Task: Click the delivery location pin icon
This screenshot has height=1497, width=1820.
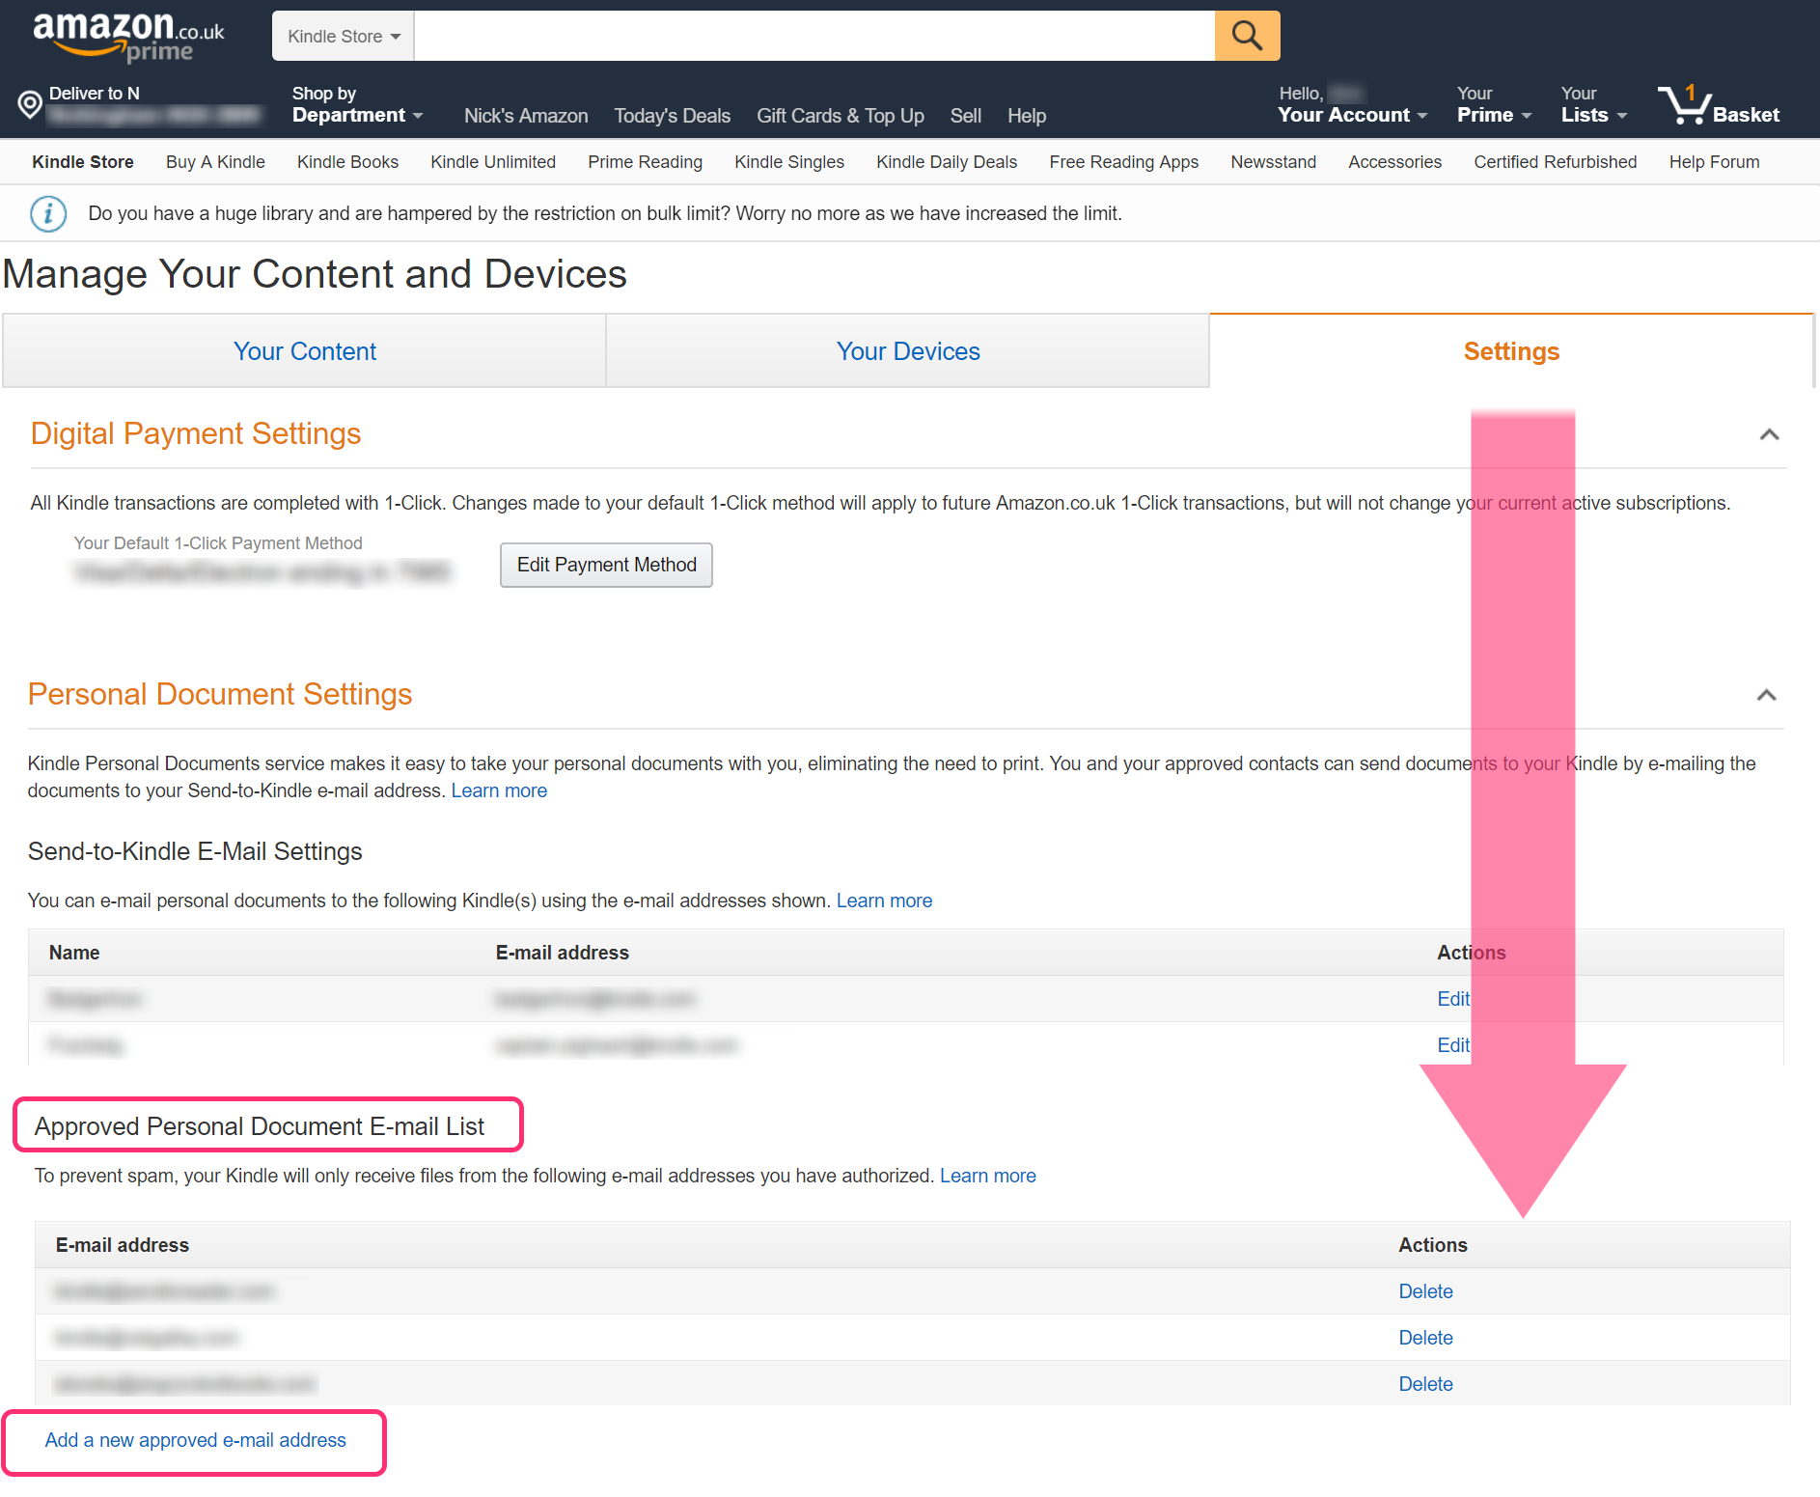Action: [x=30, y=104]
